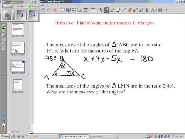Image resolution: width=185 pixels, height=139 pixels.
Task: Click the Objective heading text
Action: click(x=104, y=23)
